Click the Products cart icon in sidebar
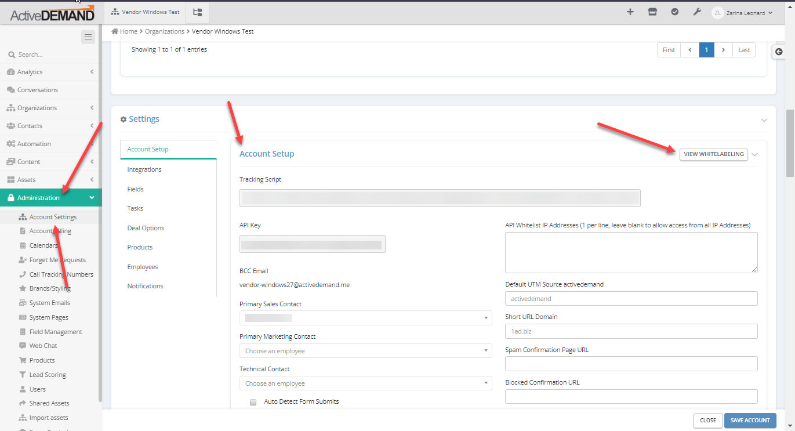795x431 pixels. (23, 360)
